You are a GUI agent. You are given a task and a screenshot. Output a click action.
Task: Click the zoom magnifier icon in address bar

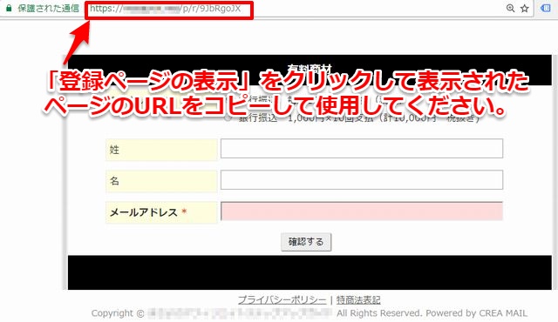[510, 8]
